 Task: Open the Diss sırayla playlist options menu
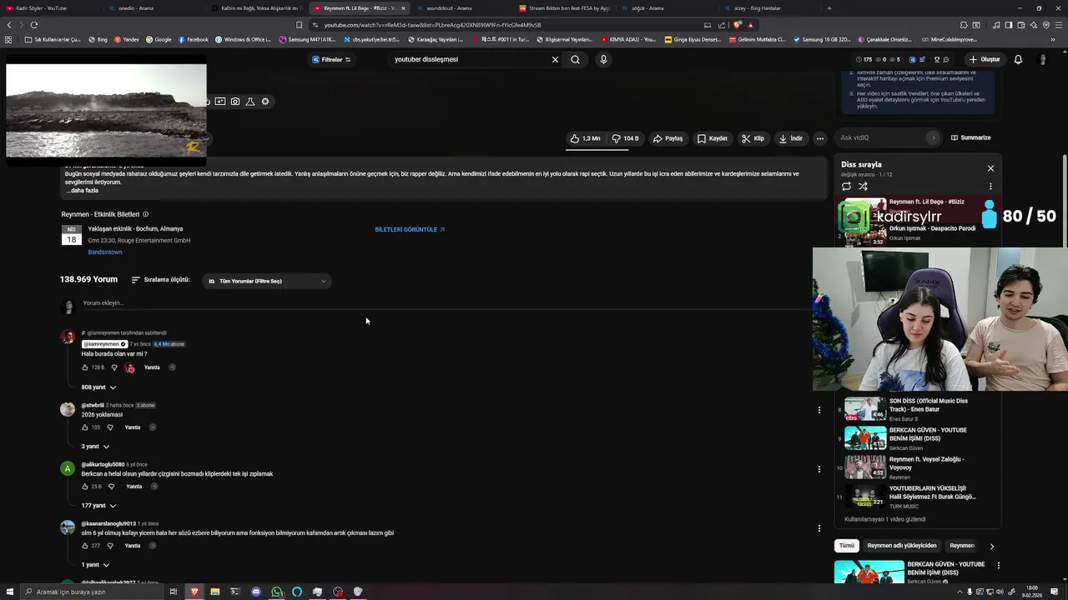click(990, 187)
